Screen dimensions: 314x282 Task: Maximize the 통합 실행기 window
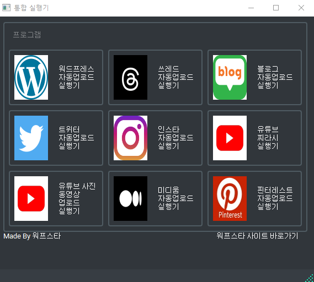(x=276, y=8)
